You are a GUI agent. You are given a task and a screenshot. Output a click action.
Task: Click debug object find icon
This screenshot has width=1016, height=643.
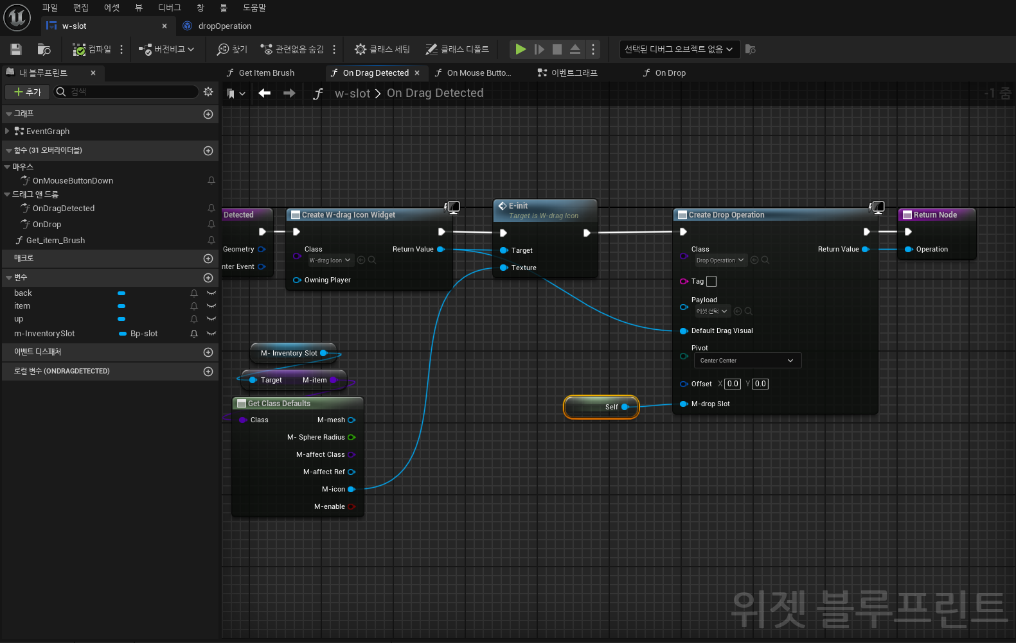click(x=750, y=49)
